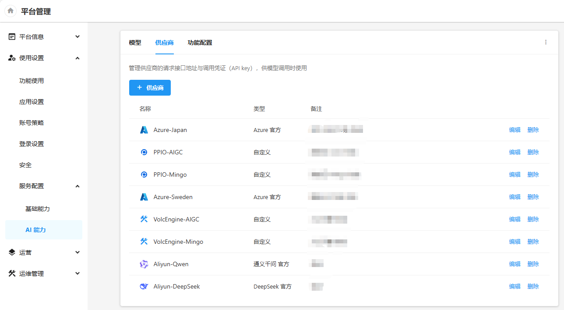The height and width of the screenshot is (310, 564).
Task: Click the home icon in header
Action: pos(11,11)
